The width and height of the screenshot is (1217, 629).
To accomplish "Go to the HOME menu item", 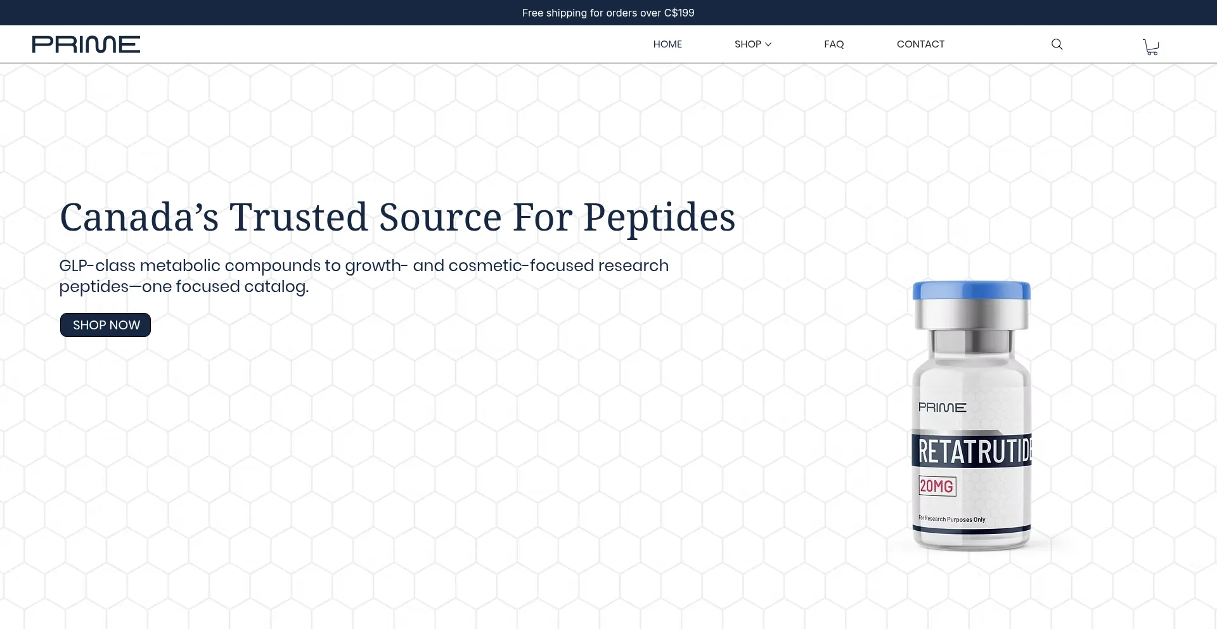I will (667, 44).
